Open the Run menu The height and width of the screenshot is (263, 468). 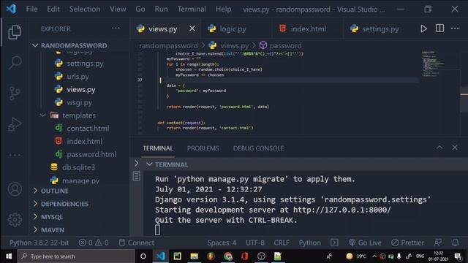point(161,9)
